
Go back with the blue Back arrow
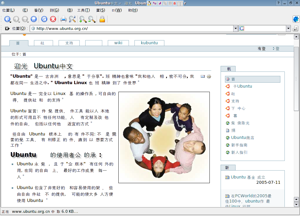[x=7, y=19]
